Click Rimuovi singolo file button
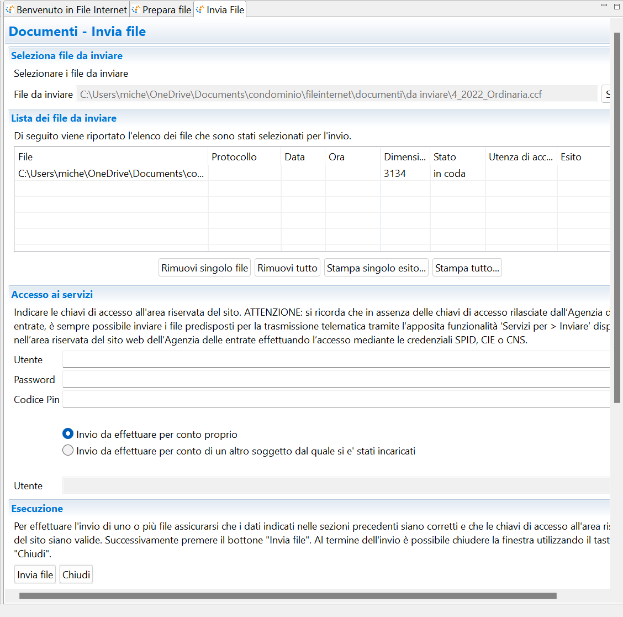Screen dimensions: 623x617 point(204,268)
